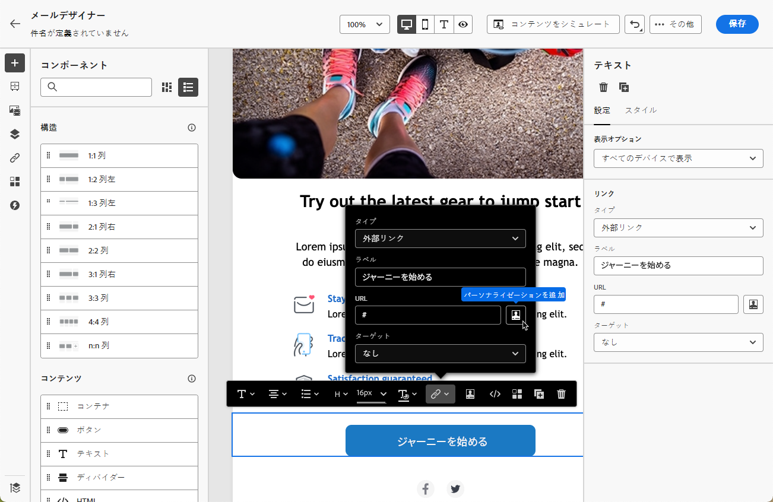
Task: Click the 保存 button
Action: pos(737,24)
